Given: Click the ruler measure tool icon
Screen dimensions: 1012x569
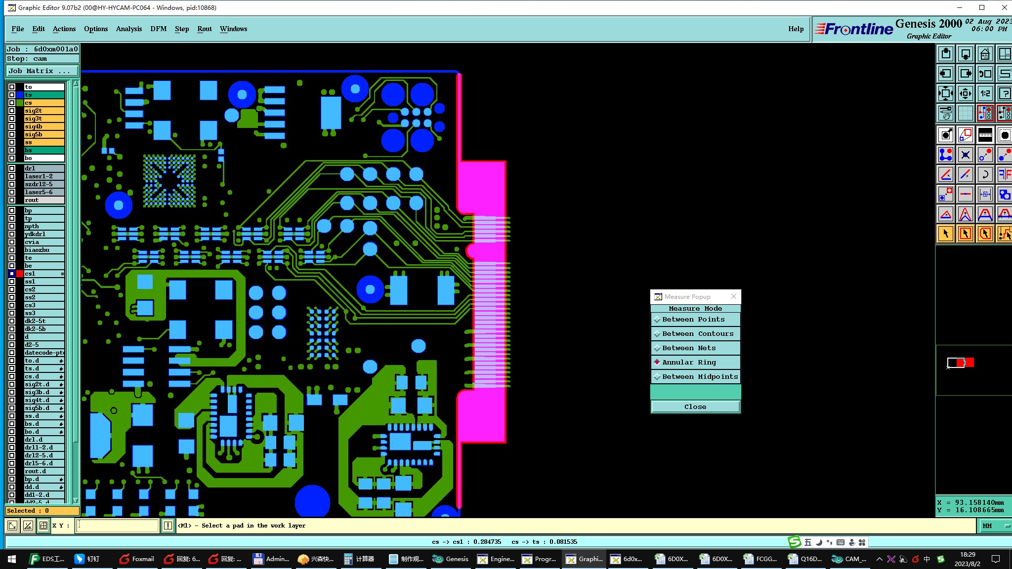Looking at the screenshot, I should 985,134.
